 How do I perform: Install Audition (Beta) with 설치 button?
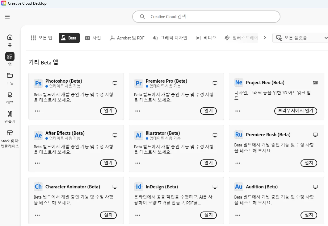pyautogui.click(x=309, y=215)
